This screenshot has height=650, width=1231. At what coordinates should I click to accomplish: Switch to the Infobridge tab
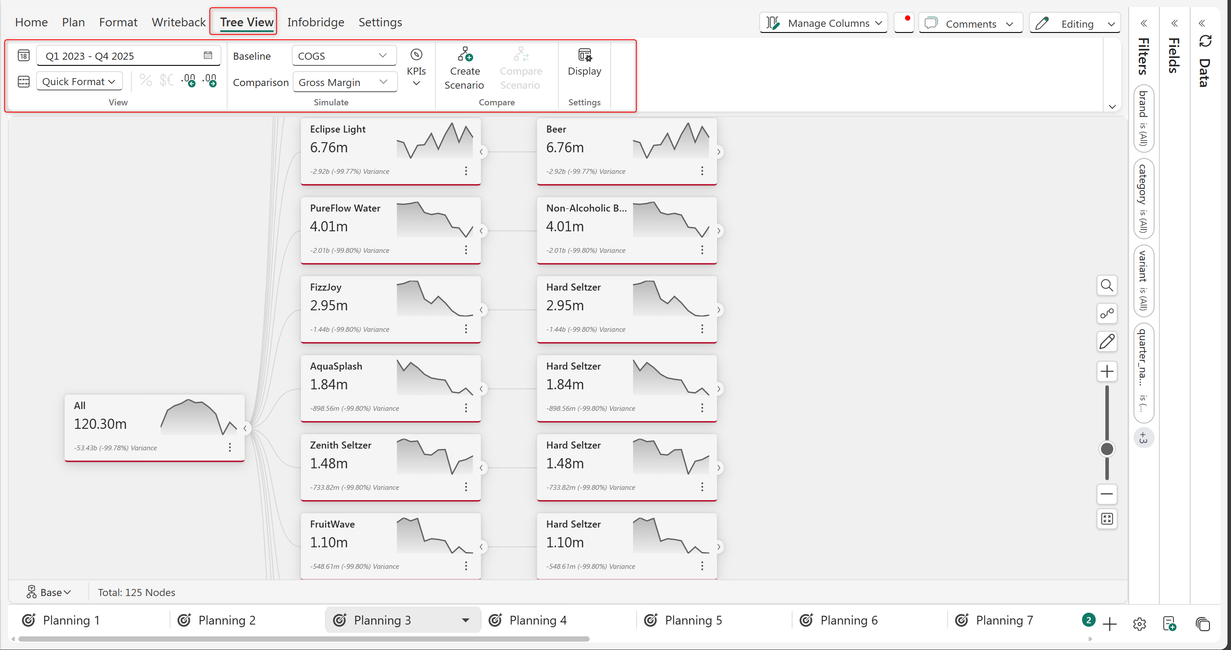click(315, 22)
